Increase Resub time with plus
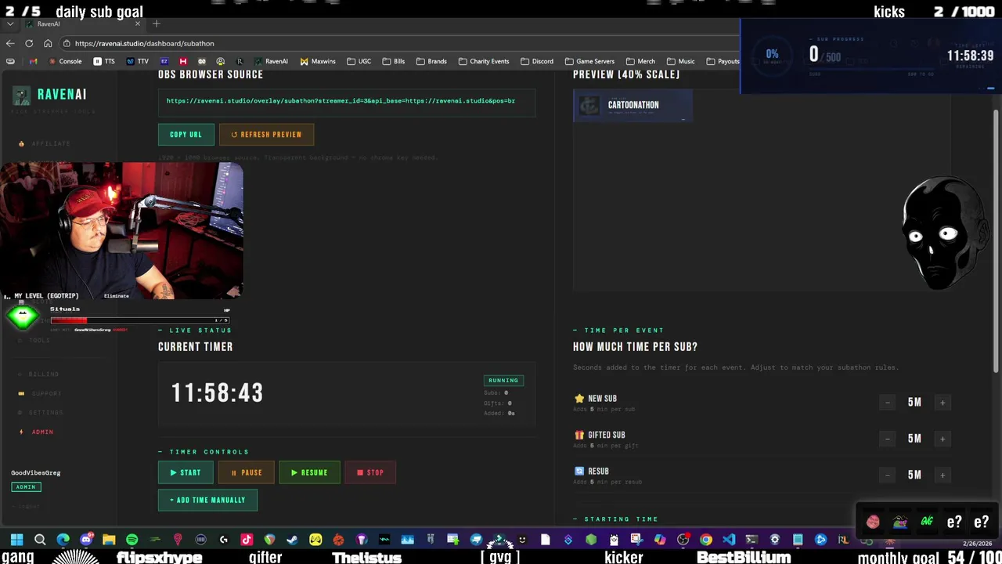1002x564 pixels. coord(943,475)
